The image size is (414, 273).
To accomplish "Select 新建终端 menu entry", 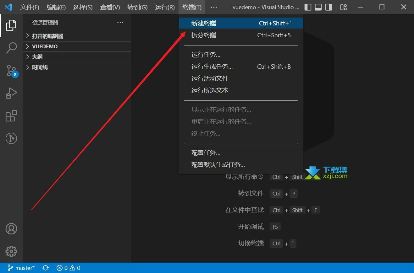I will (x=241, y=23).
